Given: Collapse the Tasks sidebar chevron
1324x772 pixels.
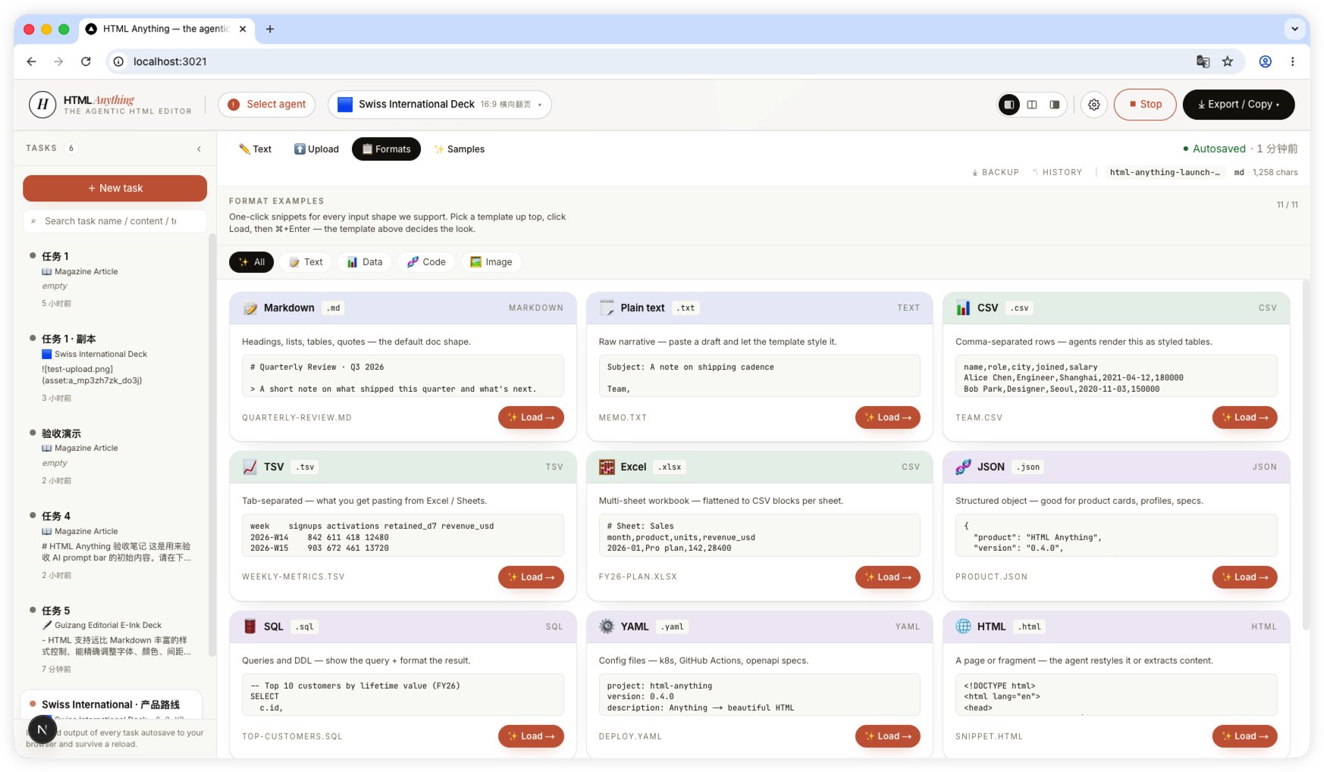Looking at the screenshot, I should pos(199,148).
